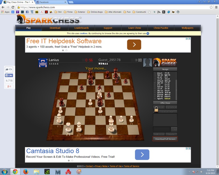Click the padlock icon on locked features
This screenshot has width=219, height=175.
[156, 109]
